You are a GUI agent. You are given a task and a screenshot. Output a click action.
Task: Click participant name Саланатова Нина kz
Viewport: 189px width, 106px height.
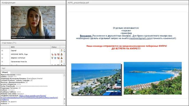pyautogui.click(x=19, y=62)
